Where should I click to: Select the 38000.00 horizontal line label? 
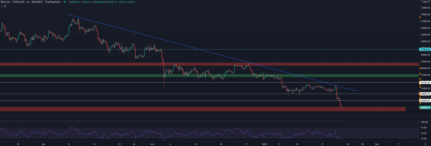pyautogui.click(x=425, y=100)
